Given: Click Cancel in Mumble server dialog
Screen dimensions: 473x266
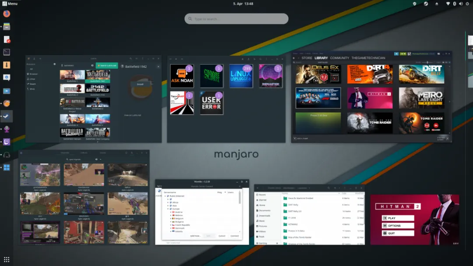Looking at the screenshot, I should click(222, 236).
